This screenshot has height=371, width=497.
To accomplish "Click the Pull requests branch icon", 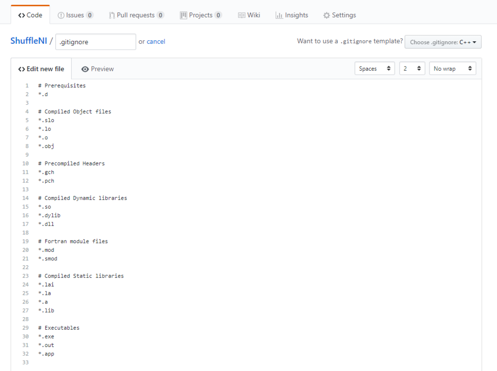I will click(x=112, y=15).
